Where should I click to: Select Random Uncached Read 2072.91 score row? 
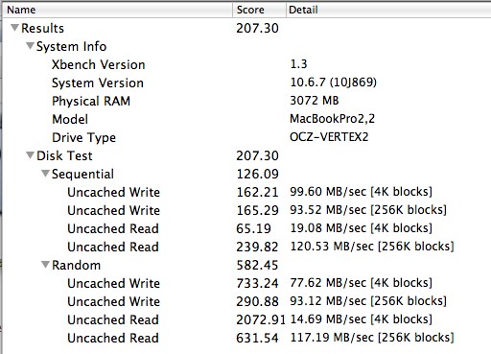click(246, 319)
